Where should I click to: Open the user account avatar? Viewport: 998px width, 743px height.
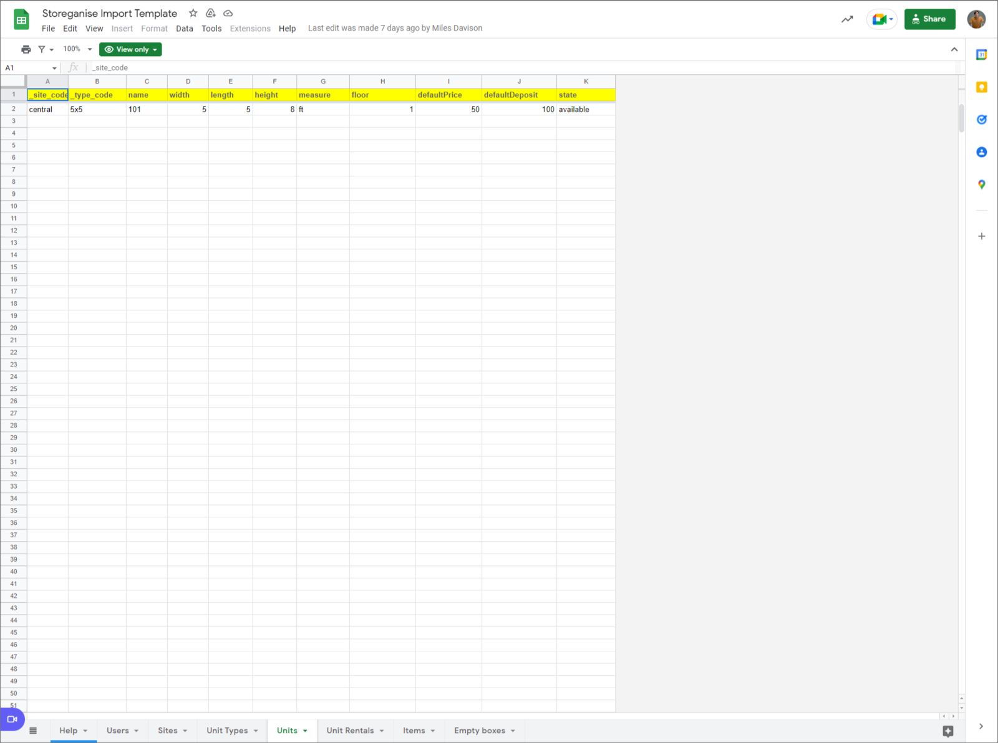976,19
